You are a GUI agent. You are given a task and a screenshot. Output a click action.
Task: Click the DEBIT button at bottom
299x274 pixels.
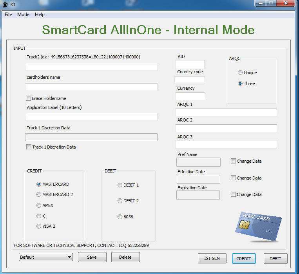coord(275,259)
